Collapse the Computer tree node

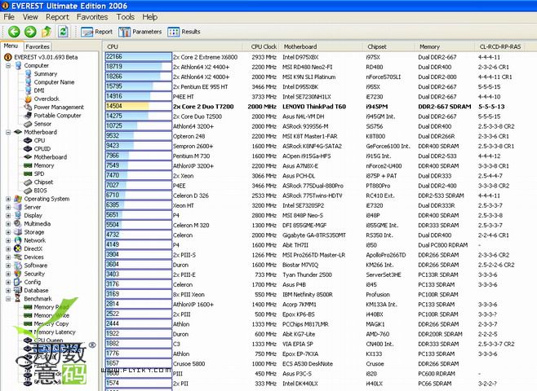coord(8,66)
